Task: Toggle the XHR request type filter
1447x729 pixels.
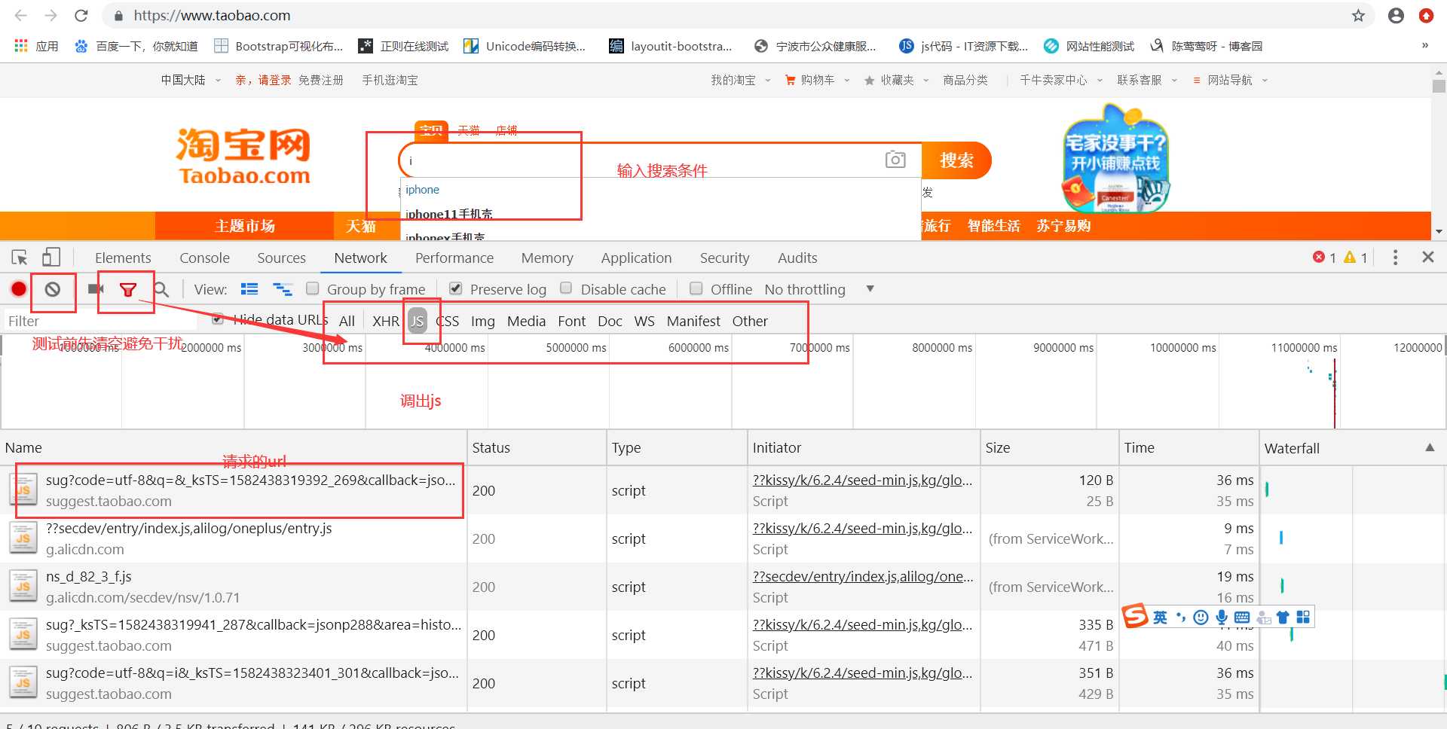Action: click(386, 321)
